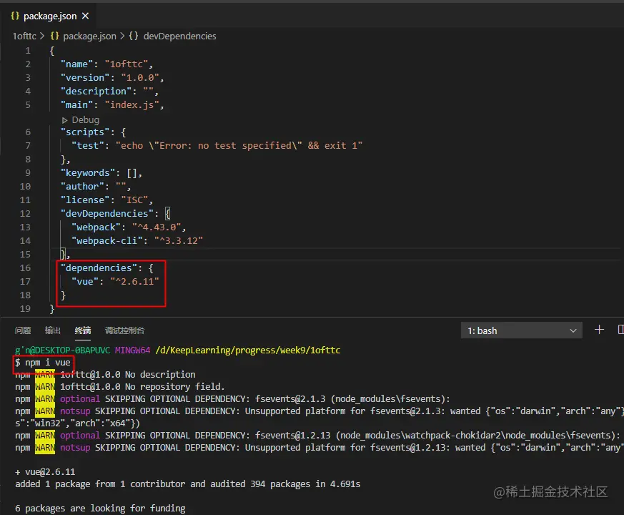The image size is (624, 515).
Task: Click the "author" key
Action: point(82,187)
